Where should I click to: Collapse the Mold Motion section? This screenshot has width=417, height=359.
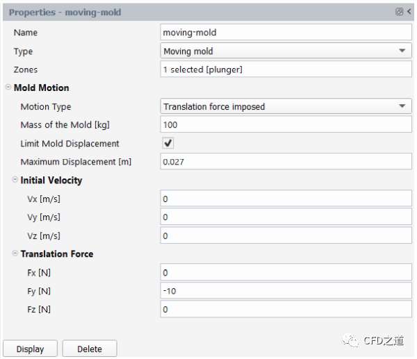point(8,88)
